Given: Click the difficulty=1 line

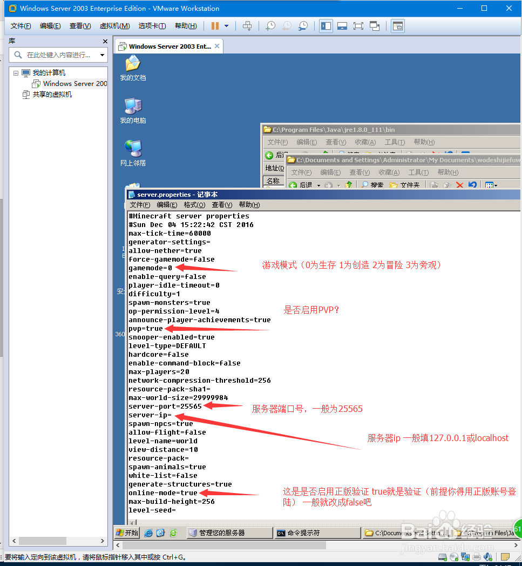Looking at the screenshot, I should click(154, 294).
